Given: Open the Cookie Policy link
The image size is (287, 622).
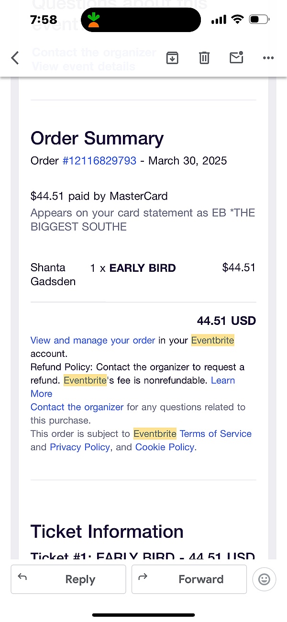Looking at the screenshot, I should [165, 447].
